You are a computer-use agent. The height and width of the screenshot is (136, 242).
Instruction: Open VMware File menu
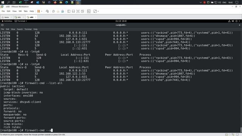tap(3, 11)
